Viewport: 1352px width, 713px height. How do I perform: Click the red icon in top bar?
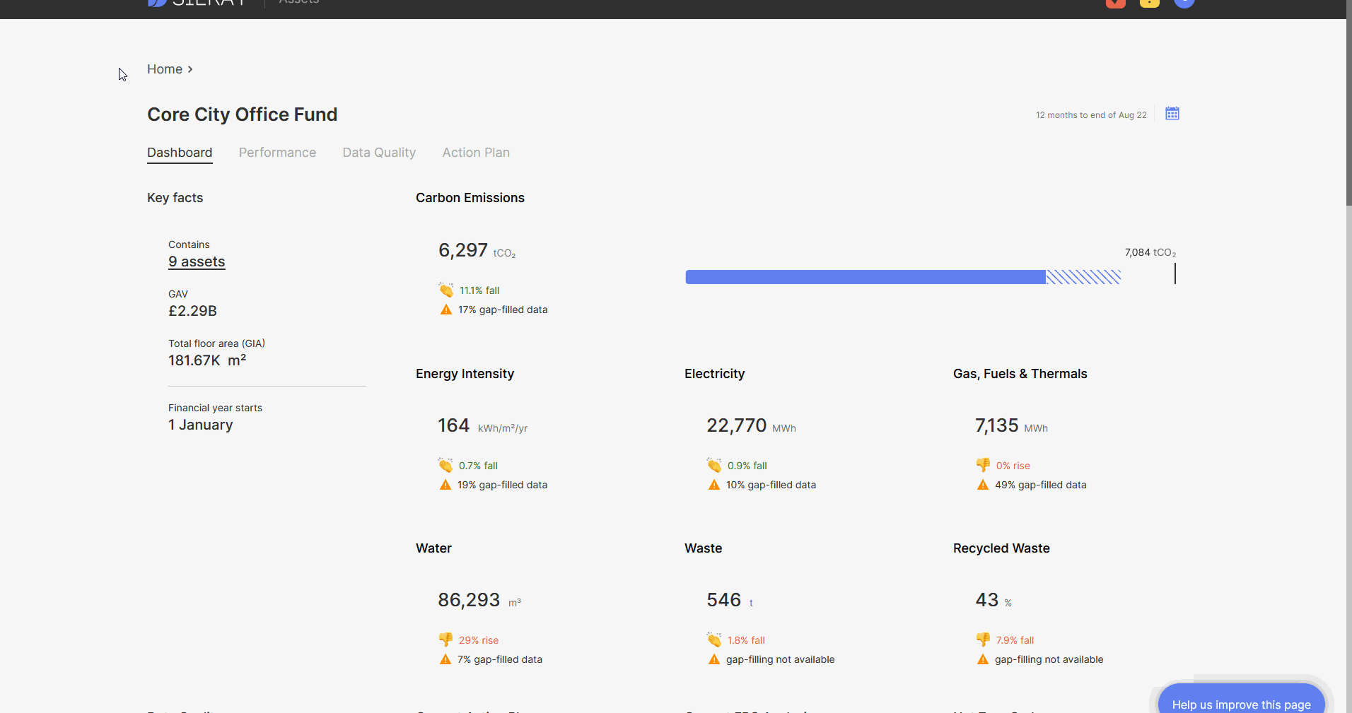(x=1115, y=3)
